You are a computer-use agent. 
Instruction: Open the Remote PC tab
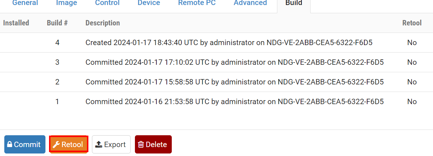click(197, 3)
